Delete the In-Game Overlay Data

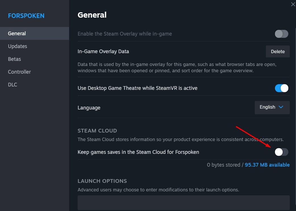[278, 52]
